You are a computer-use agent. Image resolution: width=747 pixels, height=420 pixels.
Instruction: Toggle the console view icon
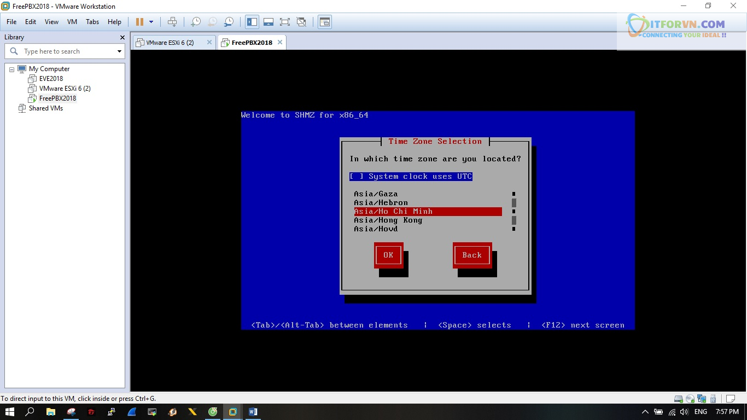point(325,22)
